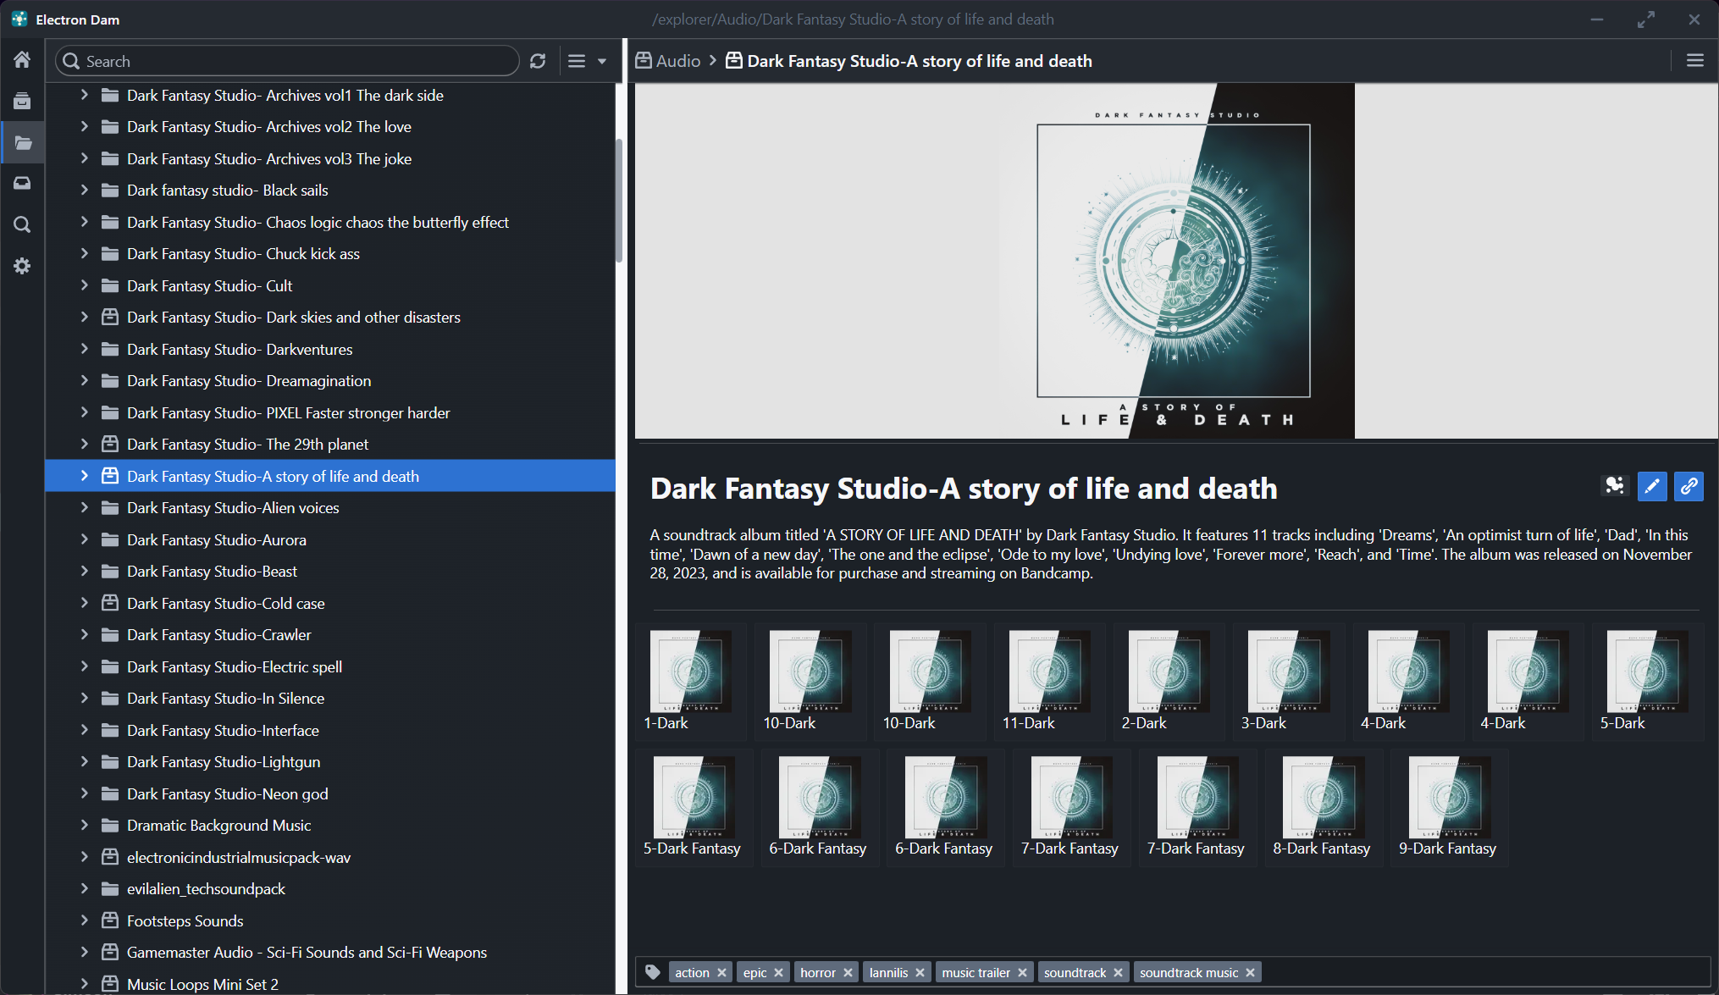Click the Home icon in sidebar

[22, 60]
